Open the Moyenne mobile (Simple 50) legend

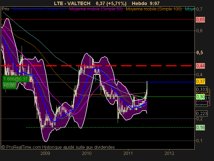tap(96, 9)
